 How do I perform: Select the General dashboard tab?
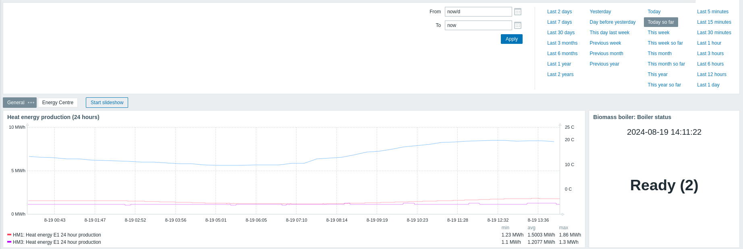click(16, 103)
